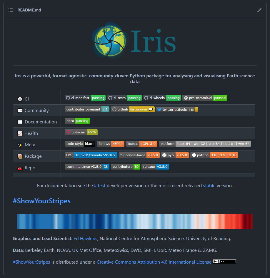
Task: Select the Health row label text
Action: 31,133
